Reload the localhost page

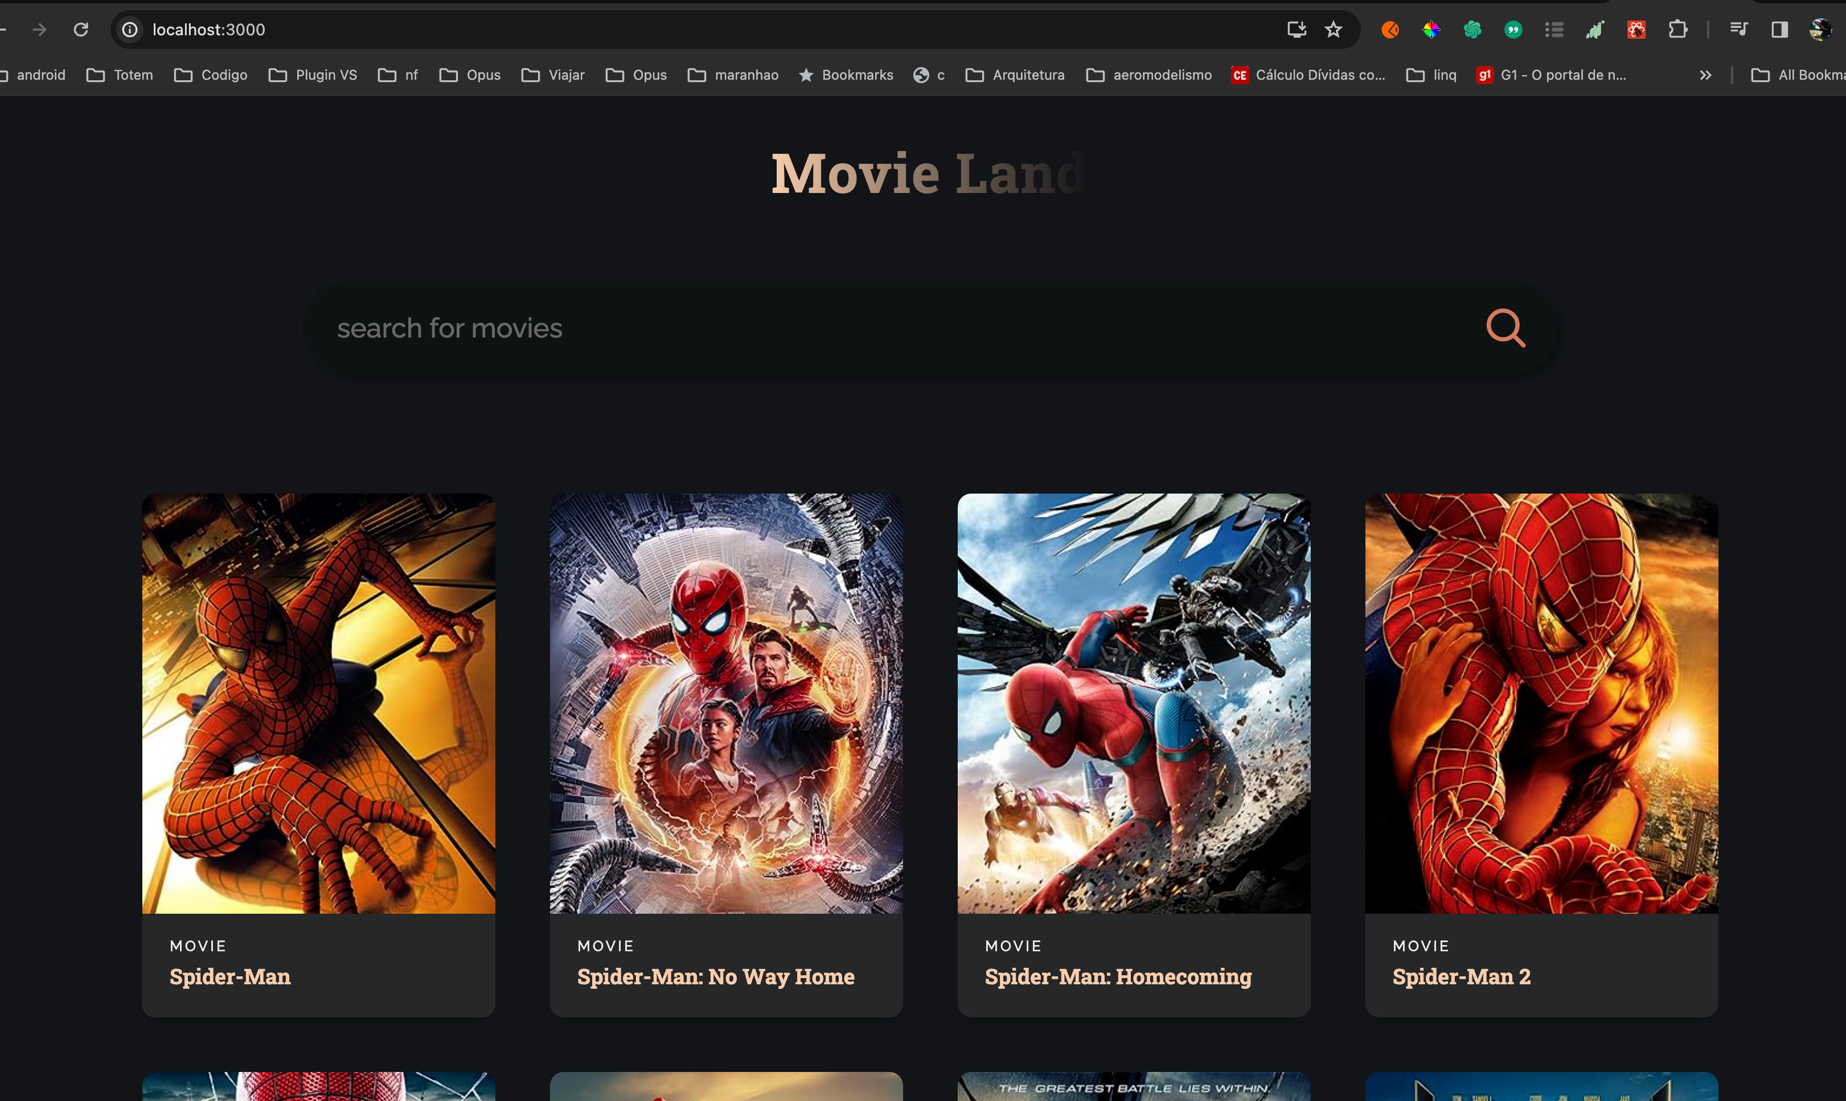(81, 30)
